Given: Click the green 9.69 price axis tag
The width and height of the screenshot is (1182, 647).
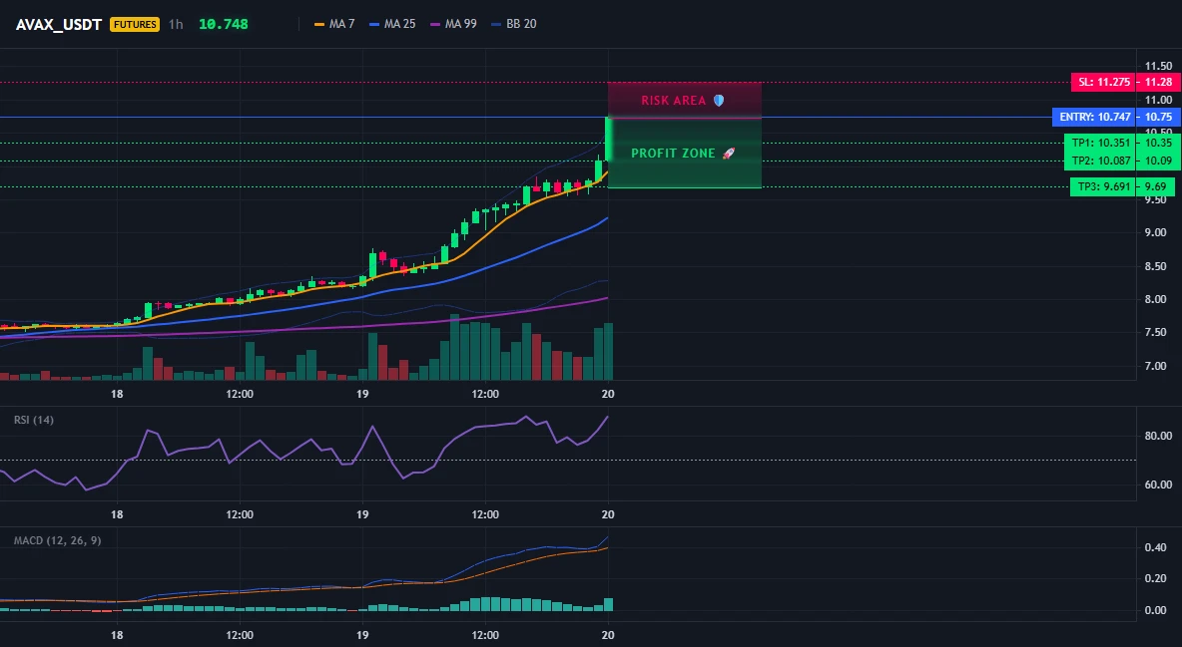Looking at the screenshot, I should [1156, 186].
